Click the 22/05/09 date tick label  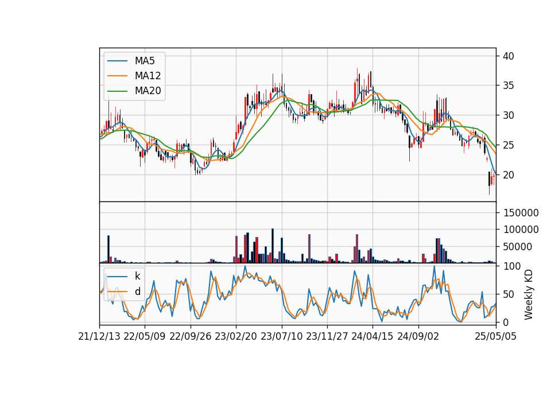point(145,336)
